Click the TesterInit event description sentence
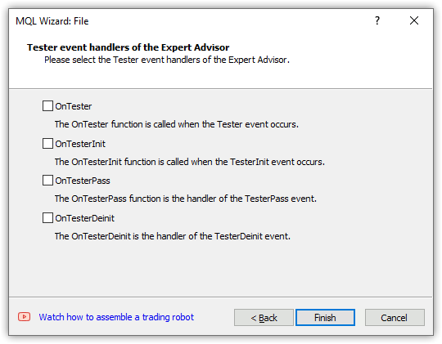Image resolution: width=442 pixels, height=344 pixels. 189,162
